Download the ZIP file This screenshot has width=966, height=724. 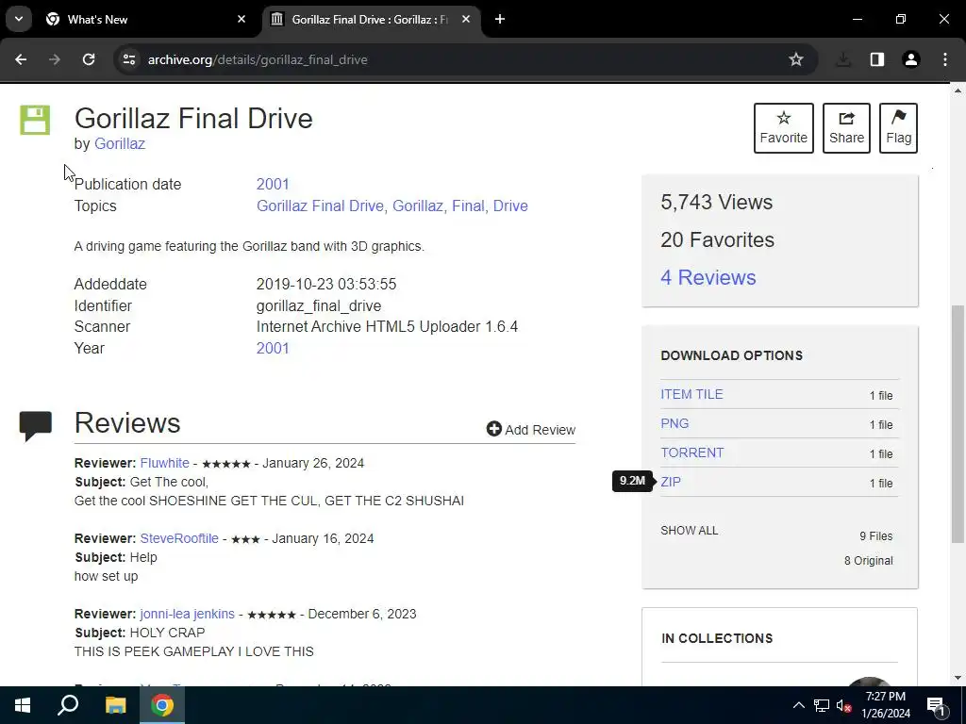(671, 482)
